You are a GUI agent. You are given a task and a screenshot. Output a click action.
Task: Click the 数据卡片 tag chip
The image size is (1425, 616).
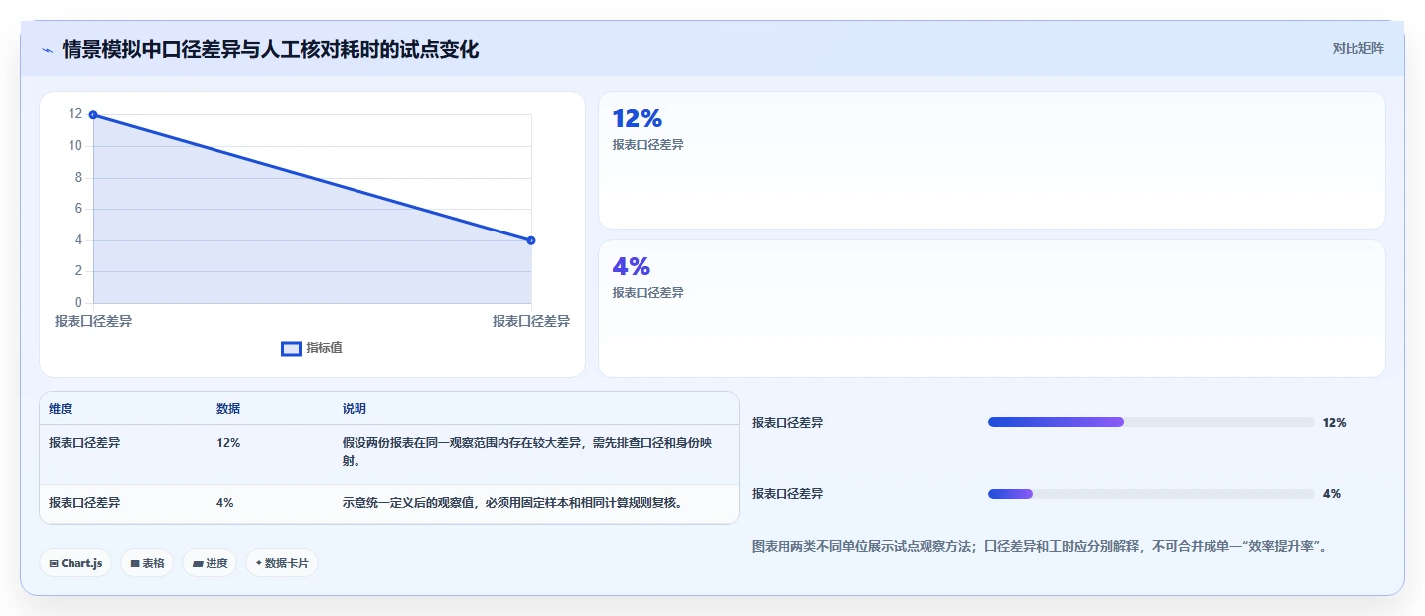tap(282, 563)
